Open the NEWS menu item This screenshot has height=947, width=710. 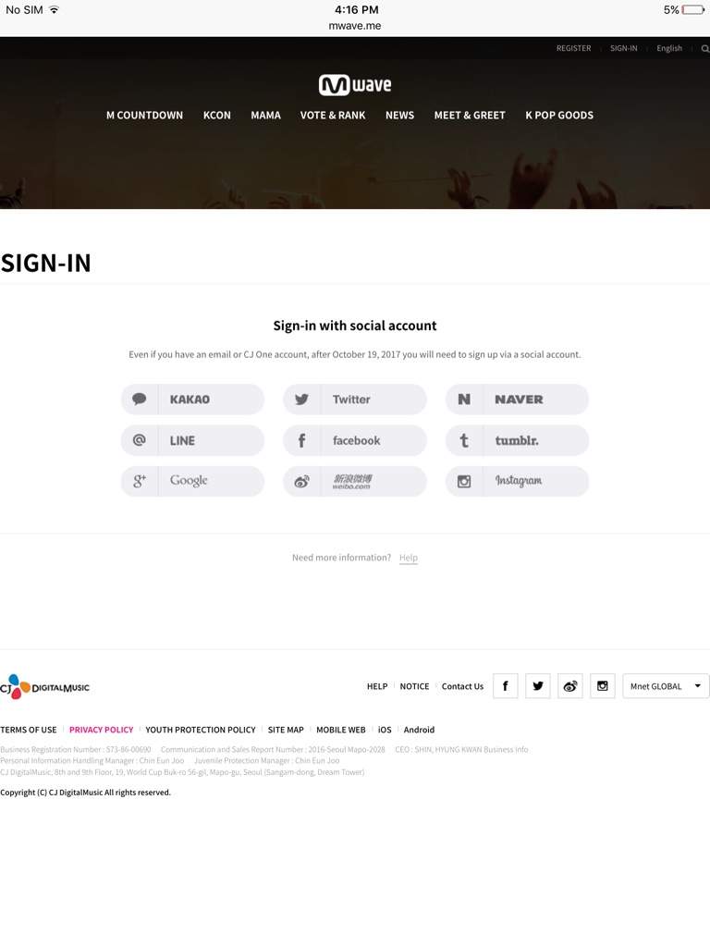[x=399, y=115]
